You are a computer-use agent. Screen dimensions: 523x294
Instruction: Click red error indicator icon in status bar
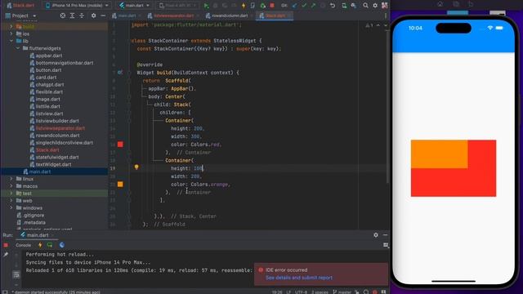tap(374, 292)
